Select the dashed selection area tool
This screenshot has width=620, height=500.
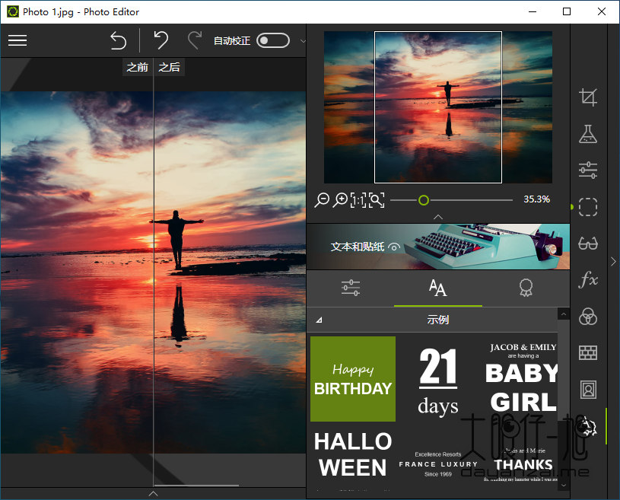click(x=588, y=207)
